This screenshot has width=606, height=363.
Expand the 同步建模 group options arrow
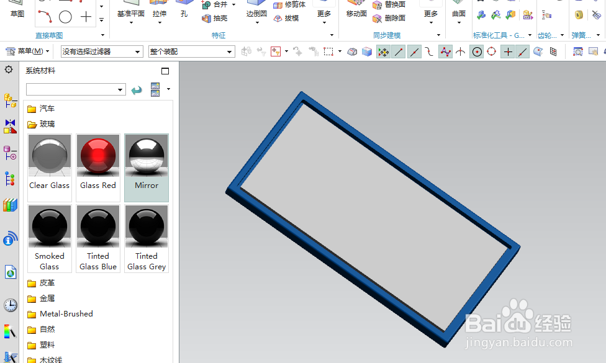coord(438,35)
